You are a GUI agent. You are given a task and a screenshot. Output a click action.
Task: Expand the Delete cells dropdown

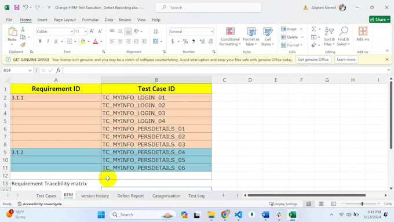tap(302, 37)
